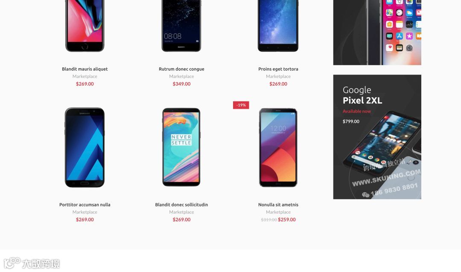Open the Proins eget tortora product title

coord(278,69)
